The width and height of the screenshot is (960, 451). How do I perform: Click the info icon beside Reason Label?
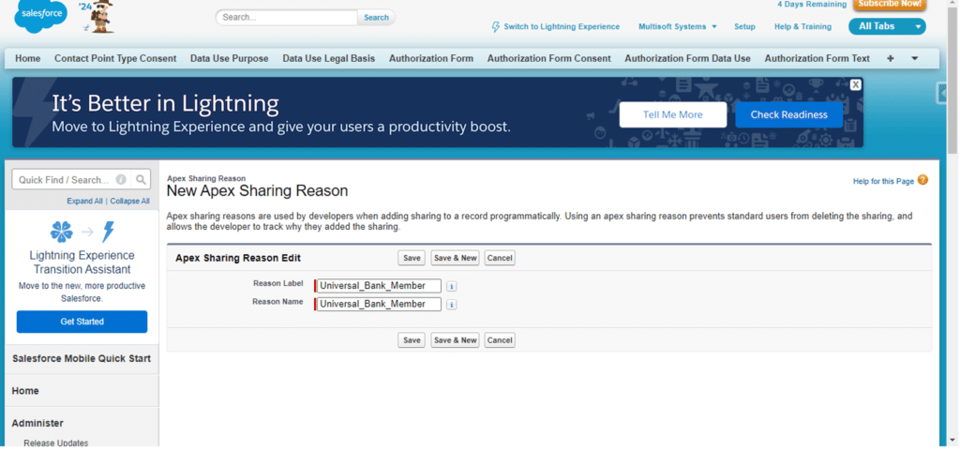click(x=451, y=286)
